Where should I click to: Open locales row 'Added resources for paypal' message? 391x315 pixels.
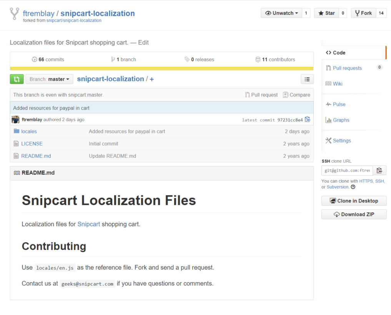127,131
